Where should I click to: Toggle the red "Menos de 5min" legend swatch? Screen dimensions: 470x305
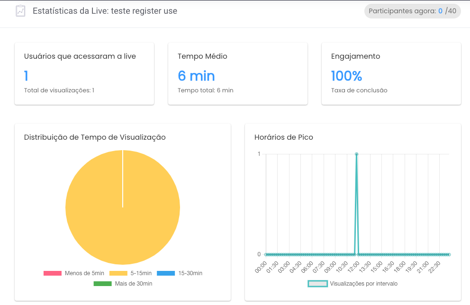click(53, 273)
